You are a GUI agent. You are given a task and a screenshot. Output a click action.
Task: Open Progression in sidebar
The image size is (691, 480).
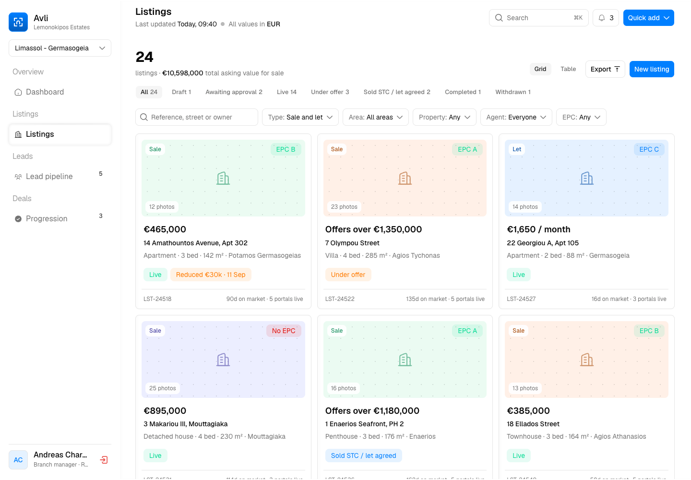[60, 219]
